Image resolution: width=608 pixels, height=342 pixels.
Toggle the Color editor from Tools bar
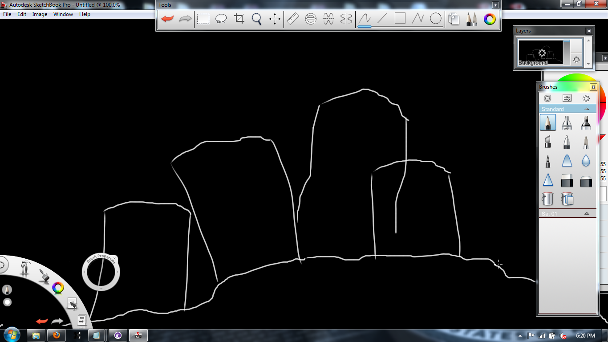tap(490, 19)
